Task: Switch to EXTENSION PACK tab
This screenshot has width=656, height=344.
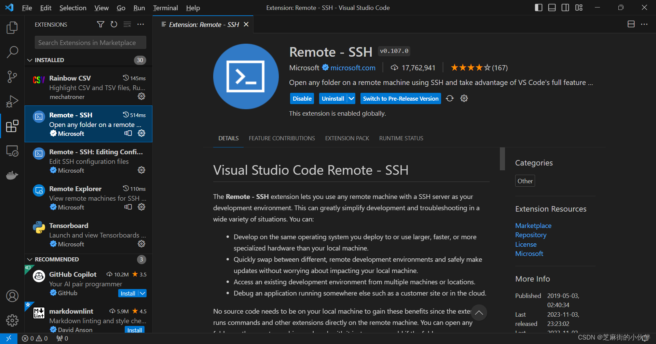Action: click(x=347, y=138)
